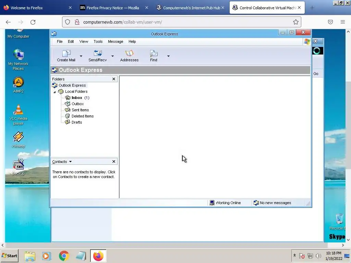
Task: Open the View menu in Outlook Express
Action: click(x=84, y=41)
